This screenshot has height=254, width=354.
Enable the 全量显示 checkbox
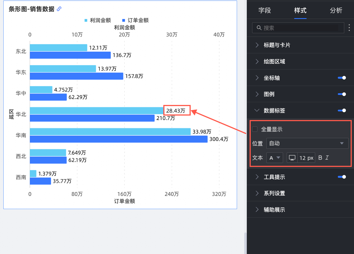pos(255,129)
